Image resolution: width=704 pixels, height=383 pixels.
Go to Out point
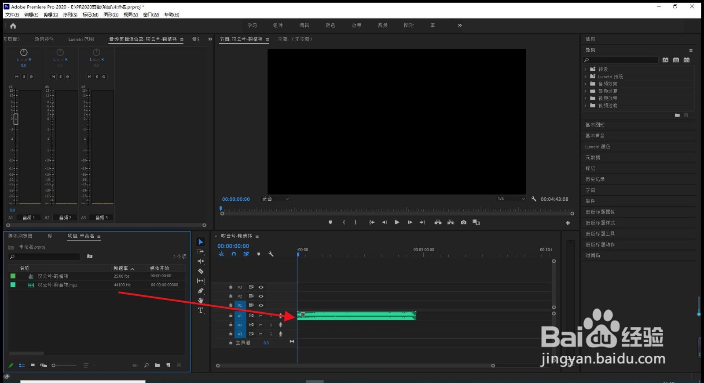(x=422, y=222)
